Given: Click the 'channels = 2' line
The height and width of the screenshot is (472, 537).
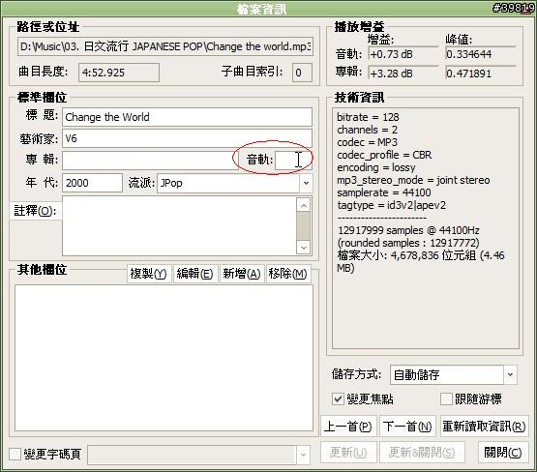Looking at the screenshot, I should pyautogui.click(x=367, y=130).
